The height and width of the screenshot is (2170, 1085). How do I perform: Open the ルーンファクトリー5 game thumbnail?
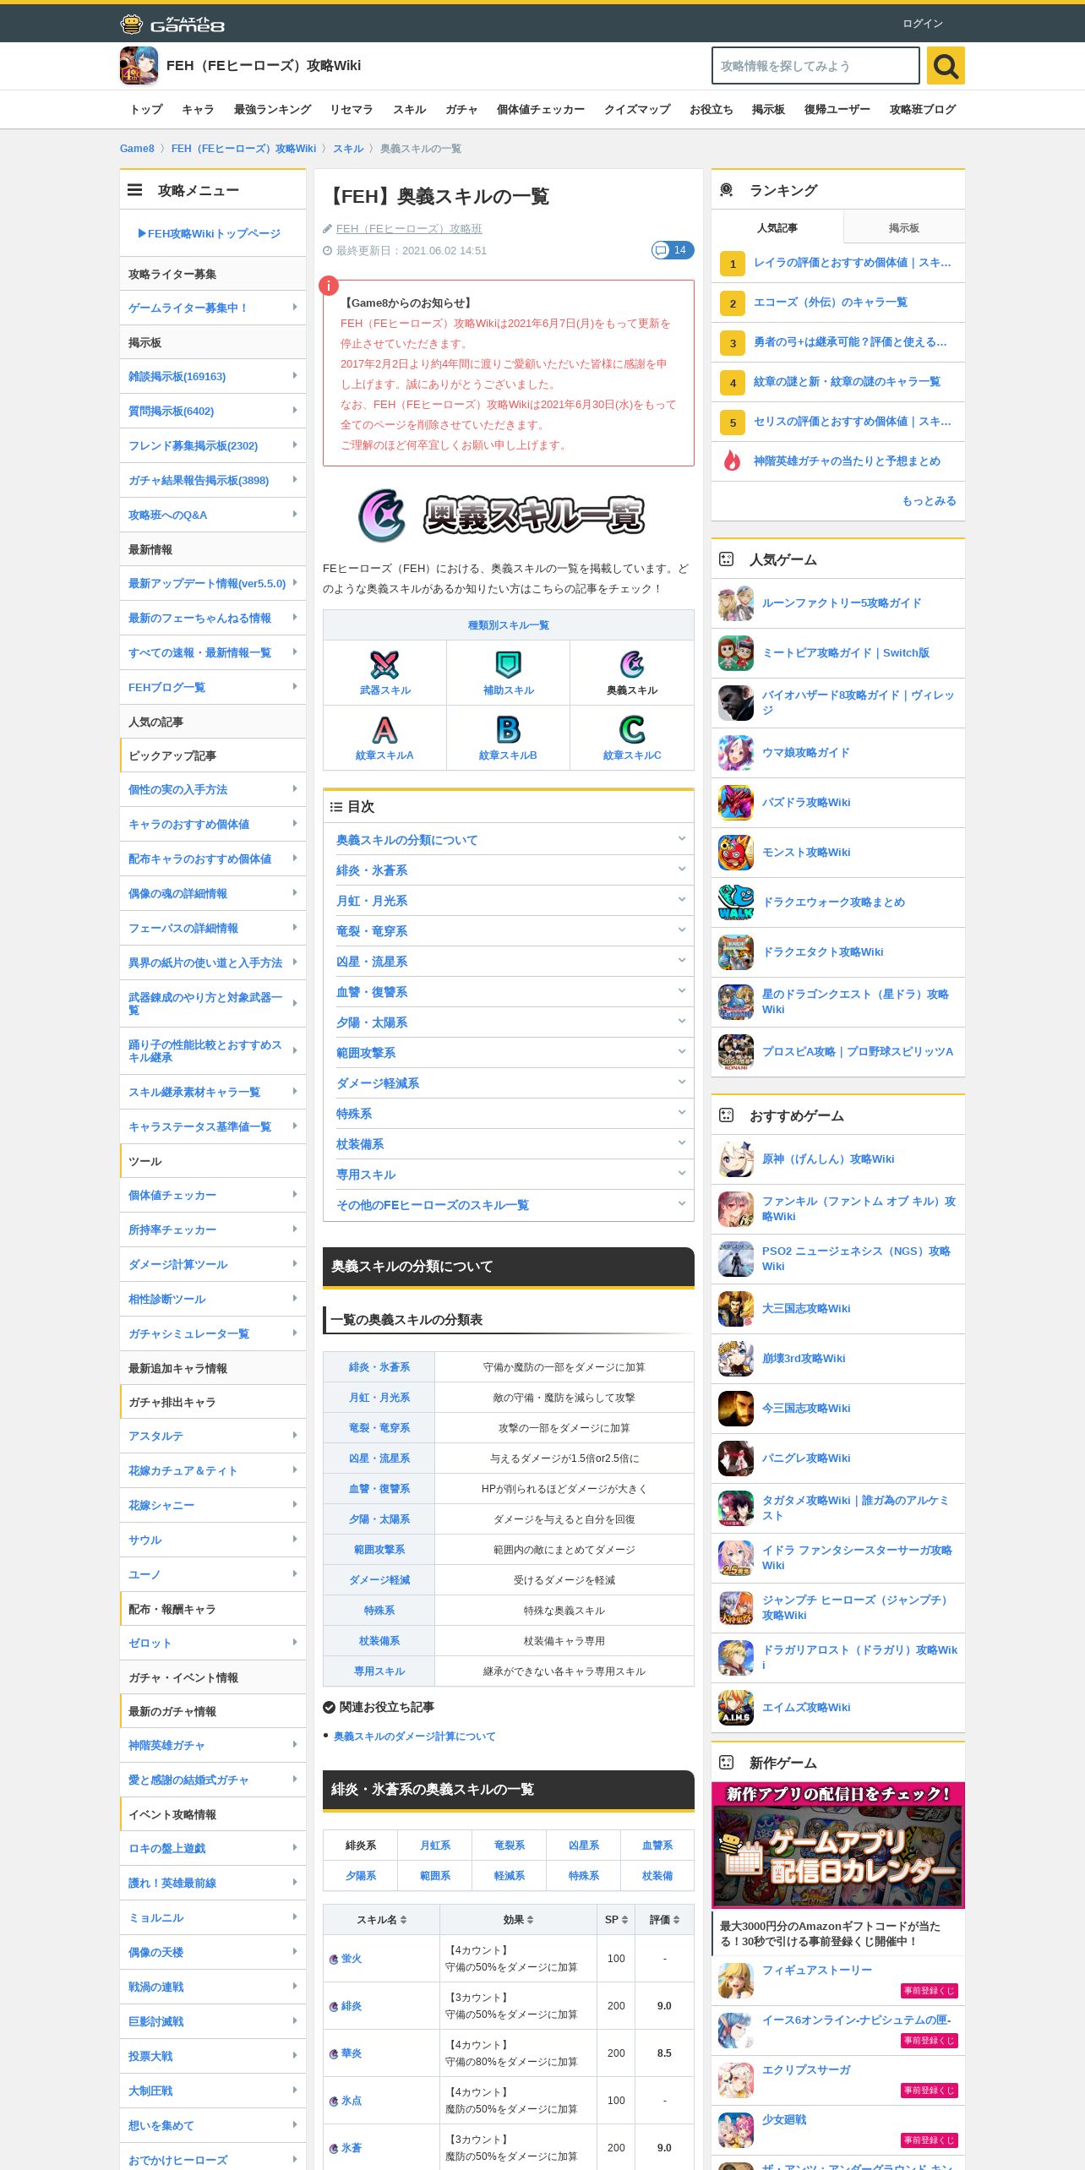click(736, 603)
